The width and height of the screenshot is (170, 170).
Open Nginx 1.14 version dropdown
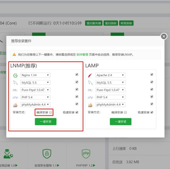pos(35,75)
